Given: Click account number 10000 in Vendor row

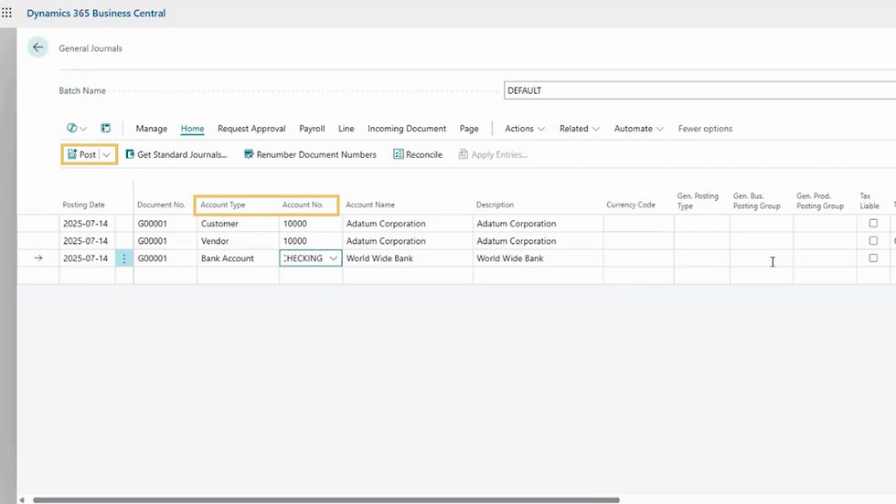Looking at the screenshot, I should coord(310,241).
